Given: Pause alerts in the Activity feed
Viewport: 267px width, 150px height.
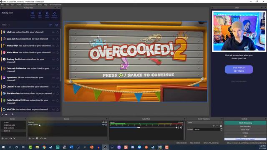Looking at the screenshot, I should pyautogui.click(x=33, y=15).
